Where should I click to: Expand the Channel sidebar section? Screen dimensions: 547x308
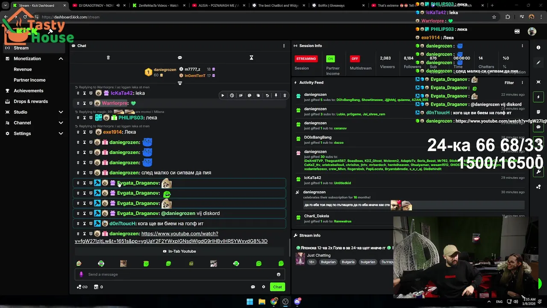tap(61, 123)
